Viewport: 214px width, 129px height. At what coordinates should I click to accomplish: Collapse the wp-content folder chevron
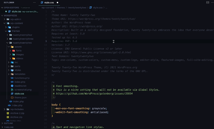point(5,23)
